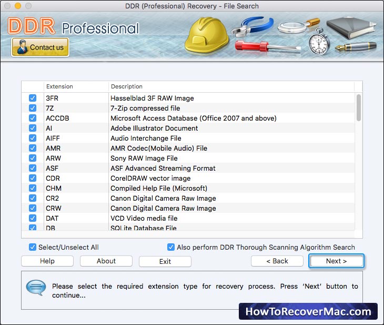Screen dimensions: 384x325
Task: Open the Help dialog
Action: (x=47, y=261)
